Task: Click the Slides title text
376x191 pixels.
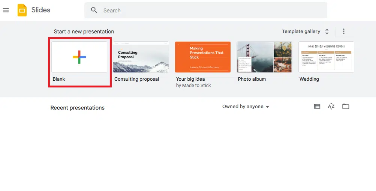Action: 41,10
